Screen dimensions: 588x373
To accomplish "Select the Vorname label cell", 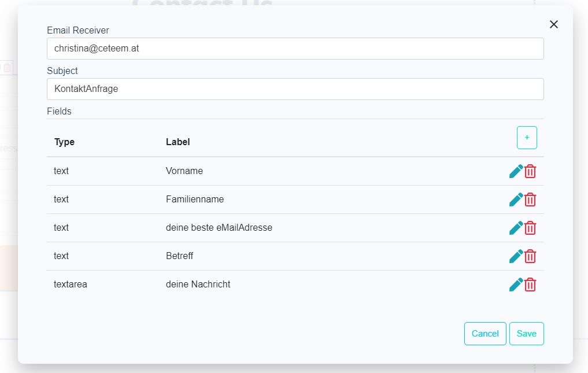I will (184, 171).
